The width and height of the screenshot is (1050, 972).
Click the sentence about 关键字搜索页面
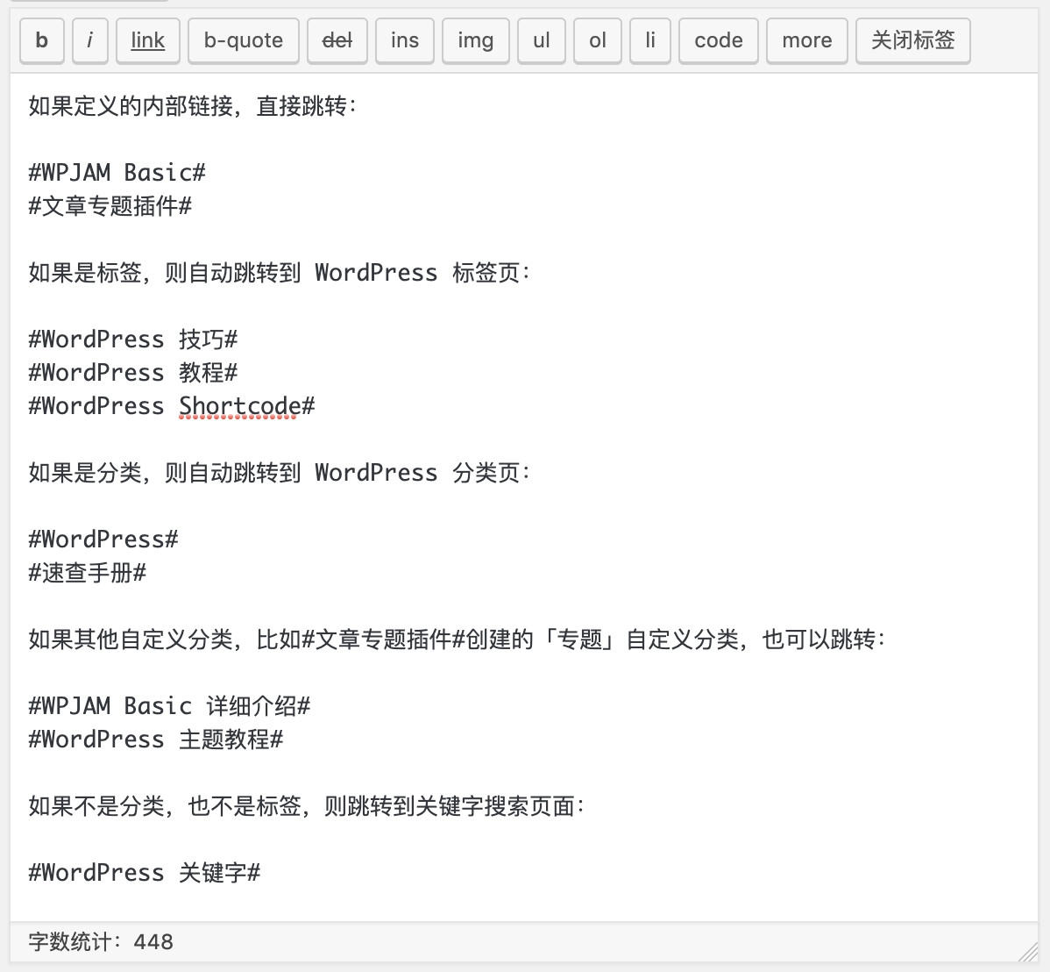tap(307, 805)
